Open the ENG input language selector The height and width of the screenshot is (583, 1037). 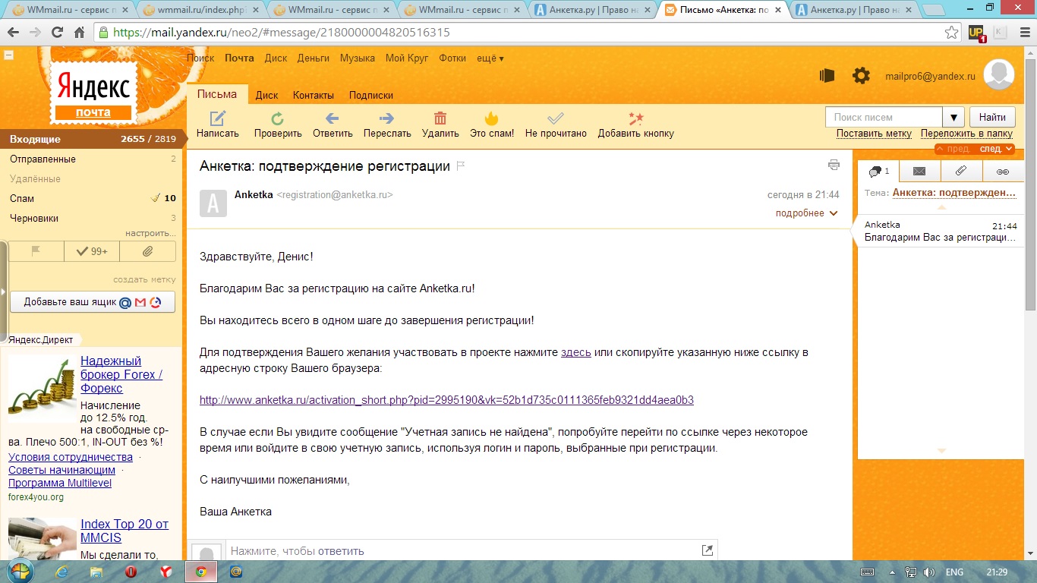pyautogui.click(x=954, y=572)
